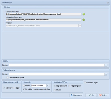The image size is (111, 99).
Task: Click the Bildfiler group header
Action: point(55,61)
